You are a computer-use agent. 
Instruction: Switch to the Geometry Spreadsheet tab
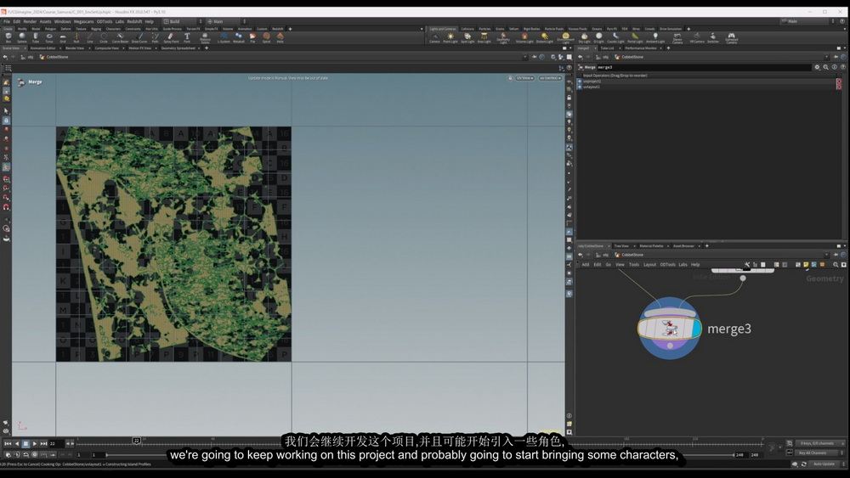click(178, 48)
